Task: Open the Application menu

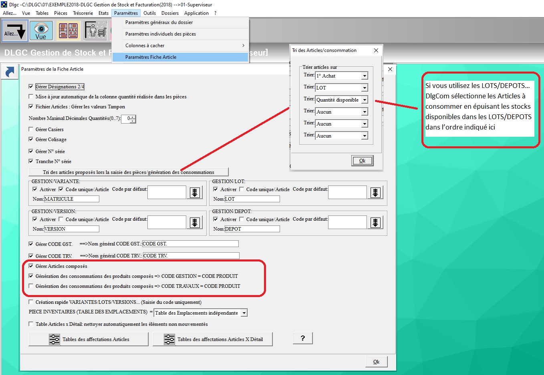Action: tap(196, 13)
